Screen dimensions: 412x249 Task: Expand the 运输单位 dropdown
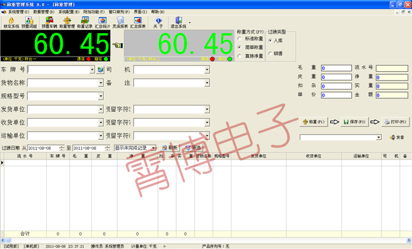[x=101, y=135]
